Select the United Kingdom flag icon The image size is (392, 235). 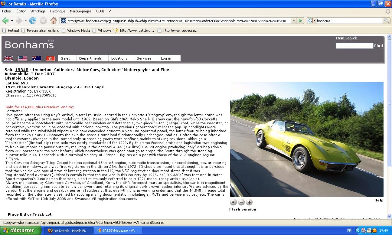pos(8,58)
